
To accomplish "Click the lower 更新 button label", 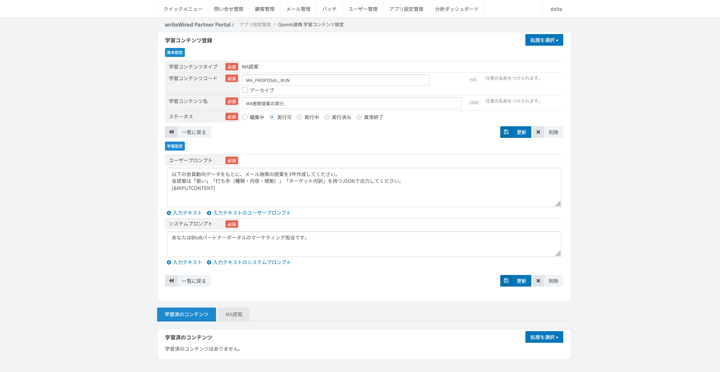I will (x=522, y=281).
